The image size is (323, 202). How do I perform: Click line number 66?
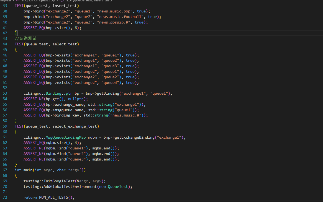pos(5,165)
